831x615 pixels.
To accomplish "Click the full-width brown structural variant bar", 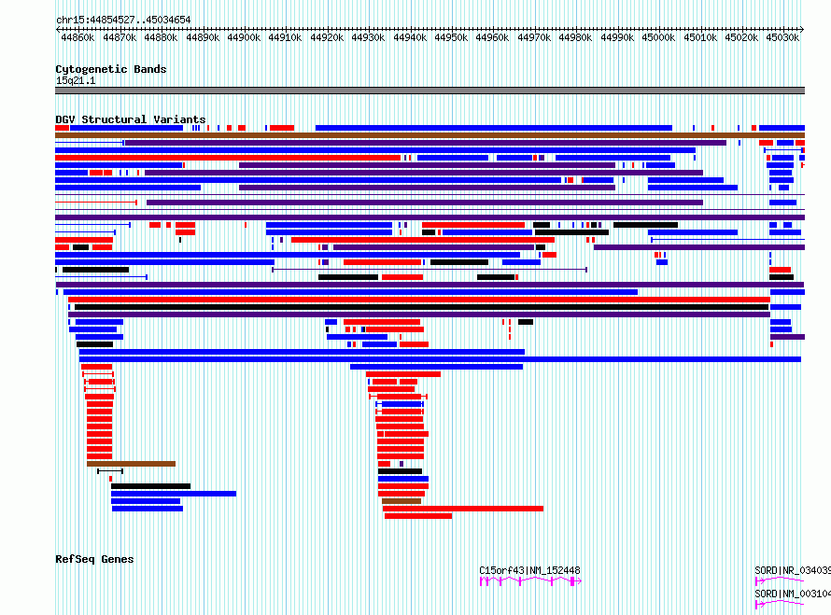I will point(430,135).
